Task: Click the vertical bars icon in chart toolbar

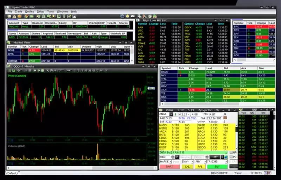Action: point(30,71)
